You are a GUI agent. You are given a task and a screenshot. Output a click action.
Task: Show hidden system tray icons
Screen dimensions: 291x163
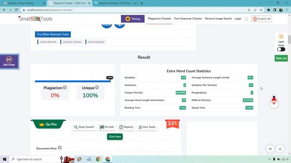270,159
